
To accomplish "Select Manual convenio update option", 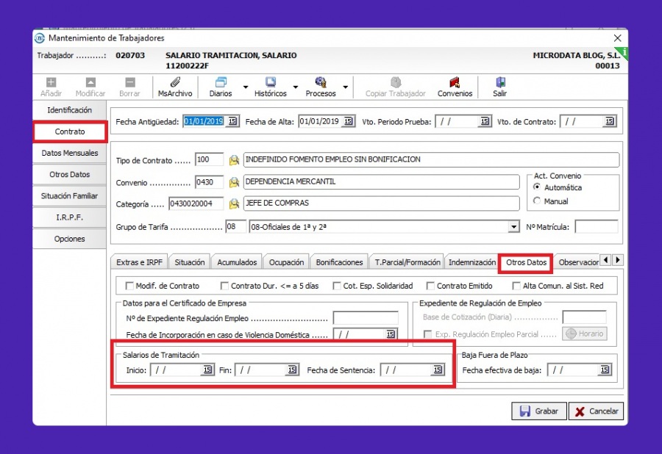I will pyautogui.click(x=537, y=201).
